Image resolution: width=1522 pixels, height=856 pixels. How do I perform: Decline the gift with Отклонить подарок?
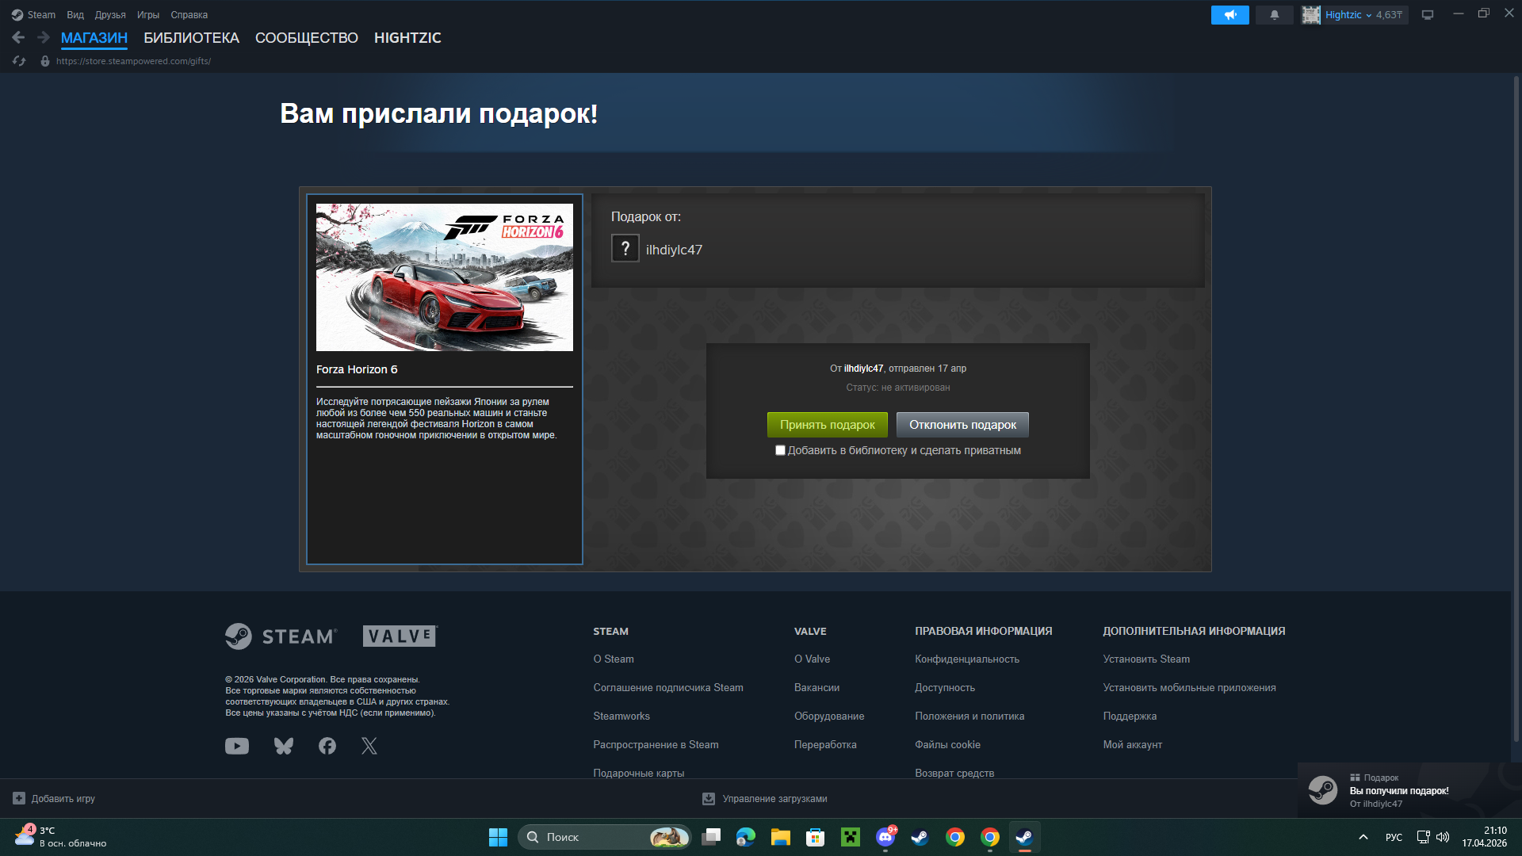[x=962, y=425]
